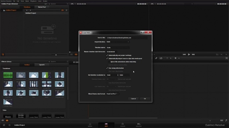Select the Edge Wipe transition

tap(21, 84)
